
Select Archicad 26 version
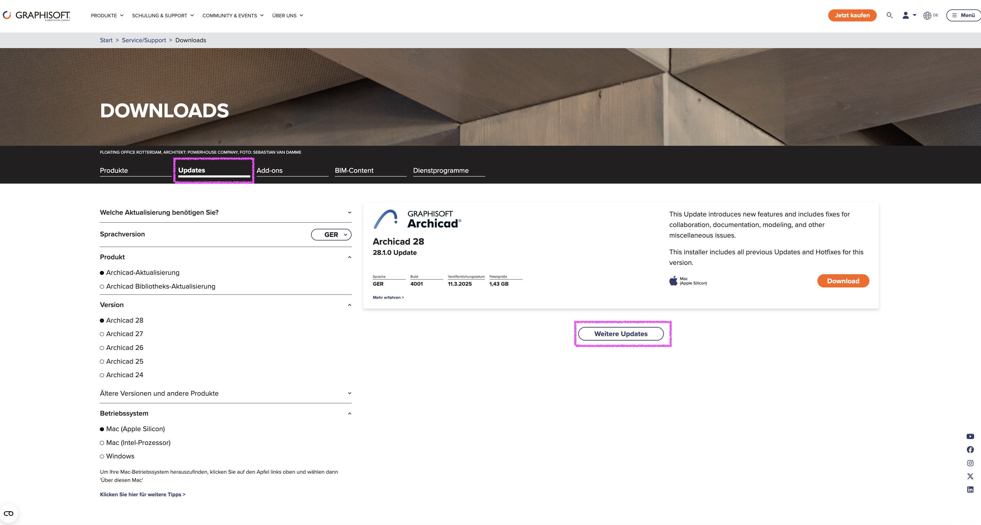tap(122, 348)
